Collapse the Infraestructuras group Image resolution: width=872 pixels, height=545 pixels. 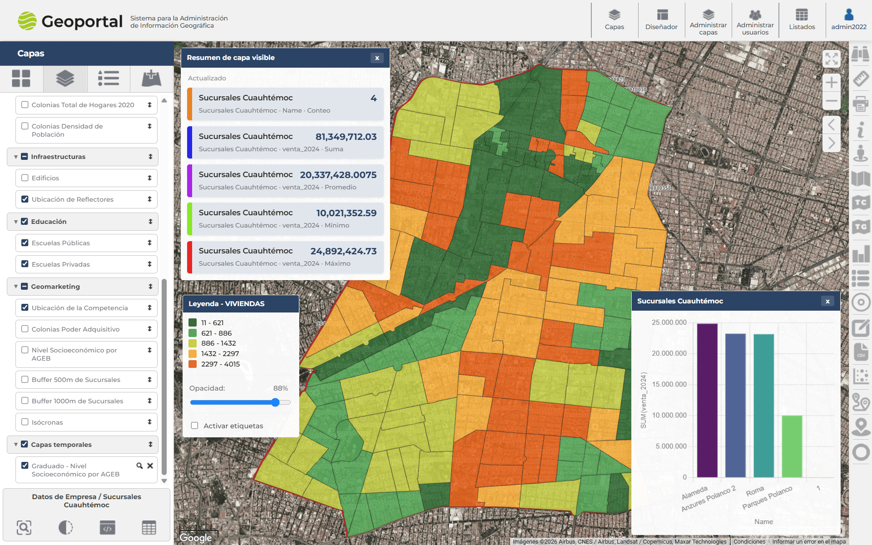click(x=16, y=157)
